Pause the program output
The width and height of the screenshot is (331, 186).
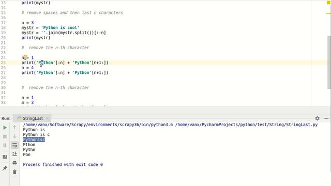click(5, 145)
